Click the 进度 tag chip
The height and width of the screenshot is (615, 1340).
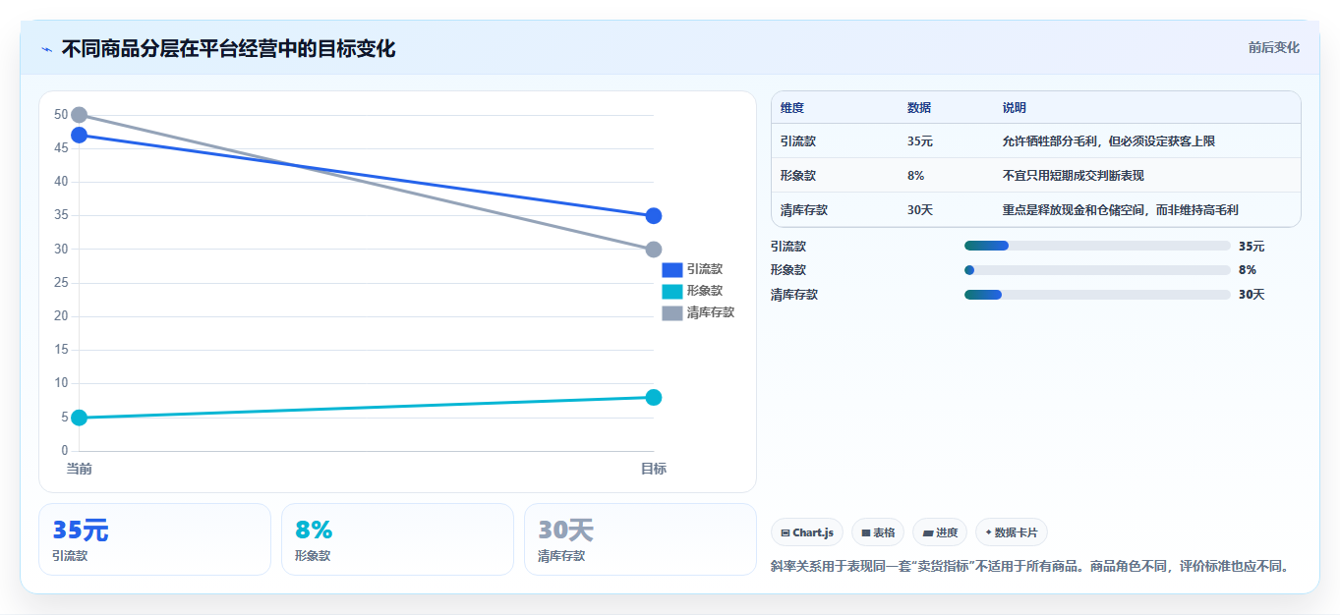(x=940, y=532)
